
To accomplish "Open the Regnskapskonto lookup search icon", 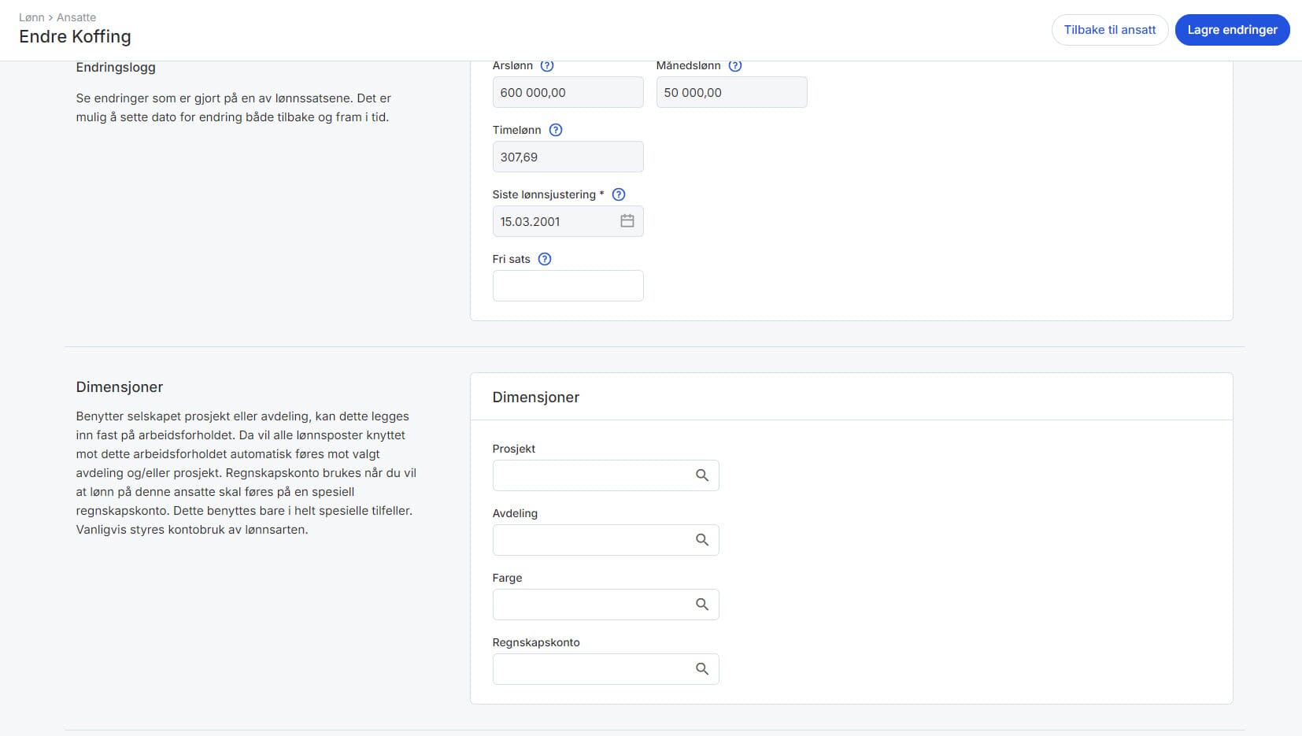I will tap(702, 669).
